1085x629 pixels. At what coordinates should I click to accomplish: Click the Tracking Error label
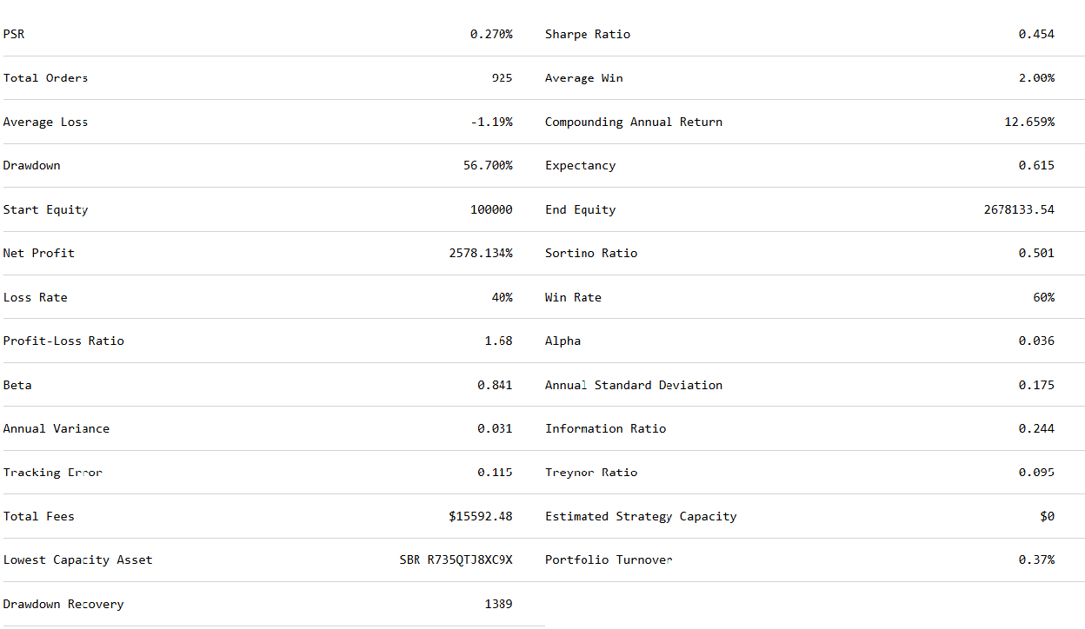[x=52, y=473]
